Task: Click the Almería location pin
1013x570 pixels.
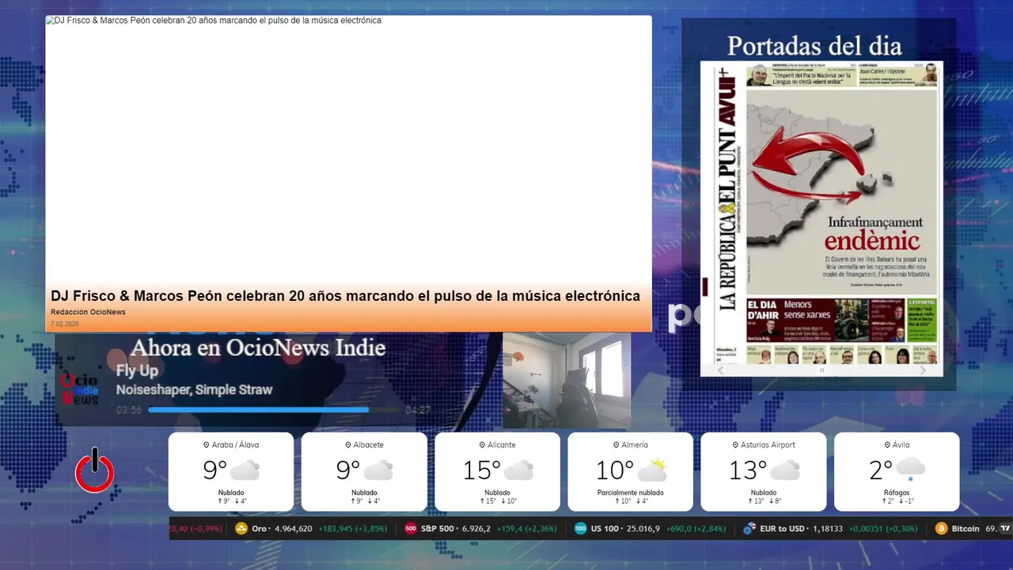Action: click(x=616, y=445)
